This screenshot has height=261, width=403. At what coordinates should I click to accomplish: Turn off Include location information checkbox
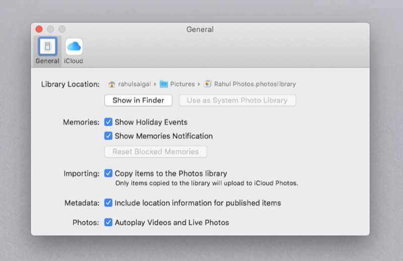click(x=108, y=203)
